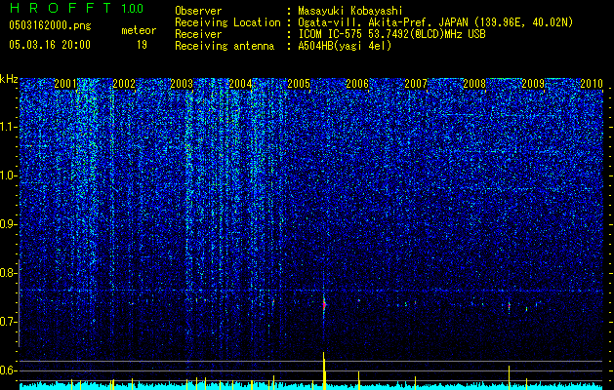Click the meteor count label
Image resolution: width=614 pixels, height=390 pixels.
click(x=139, y=30)
